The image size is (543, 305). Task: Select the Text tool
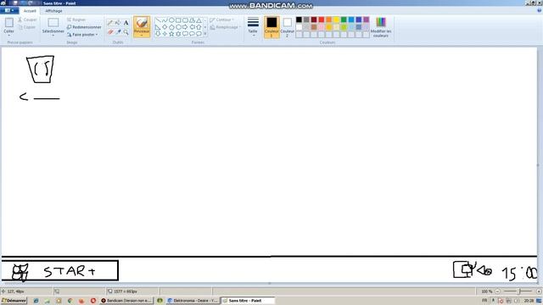pyautogui.click(x=126, y=23)
